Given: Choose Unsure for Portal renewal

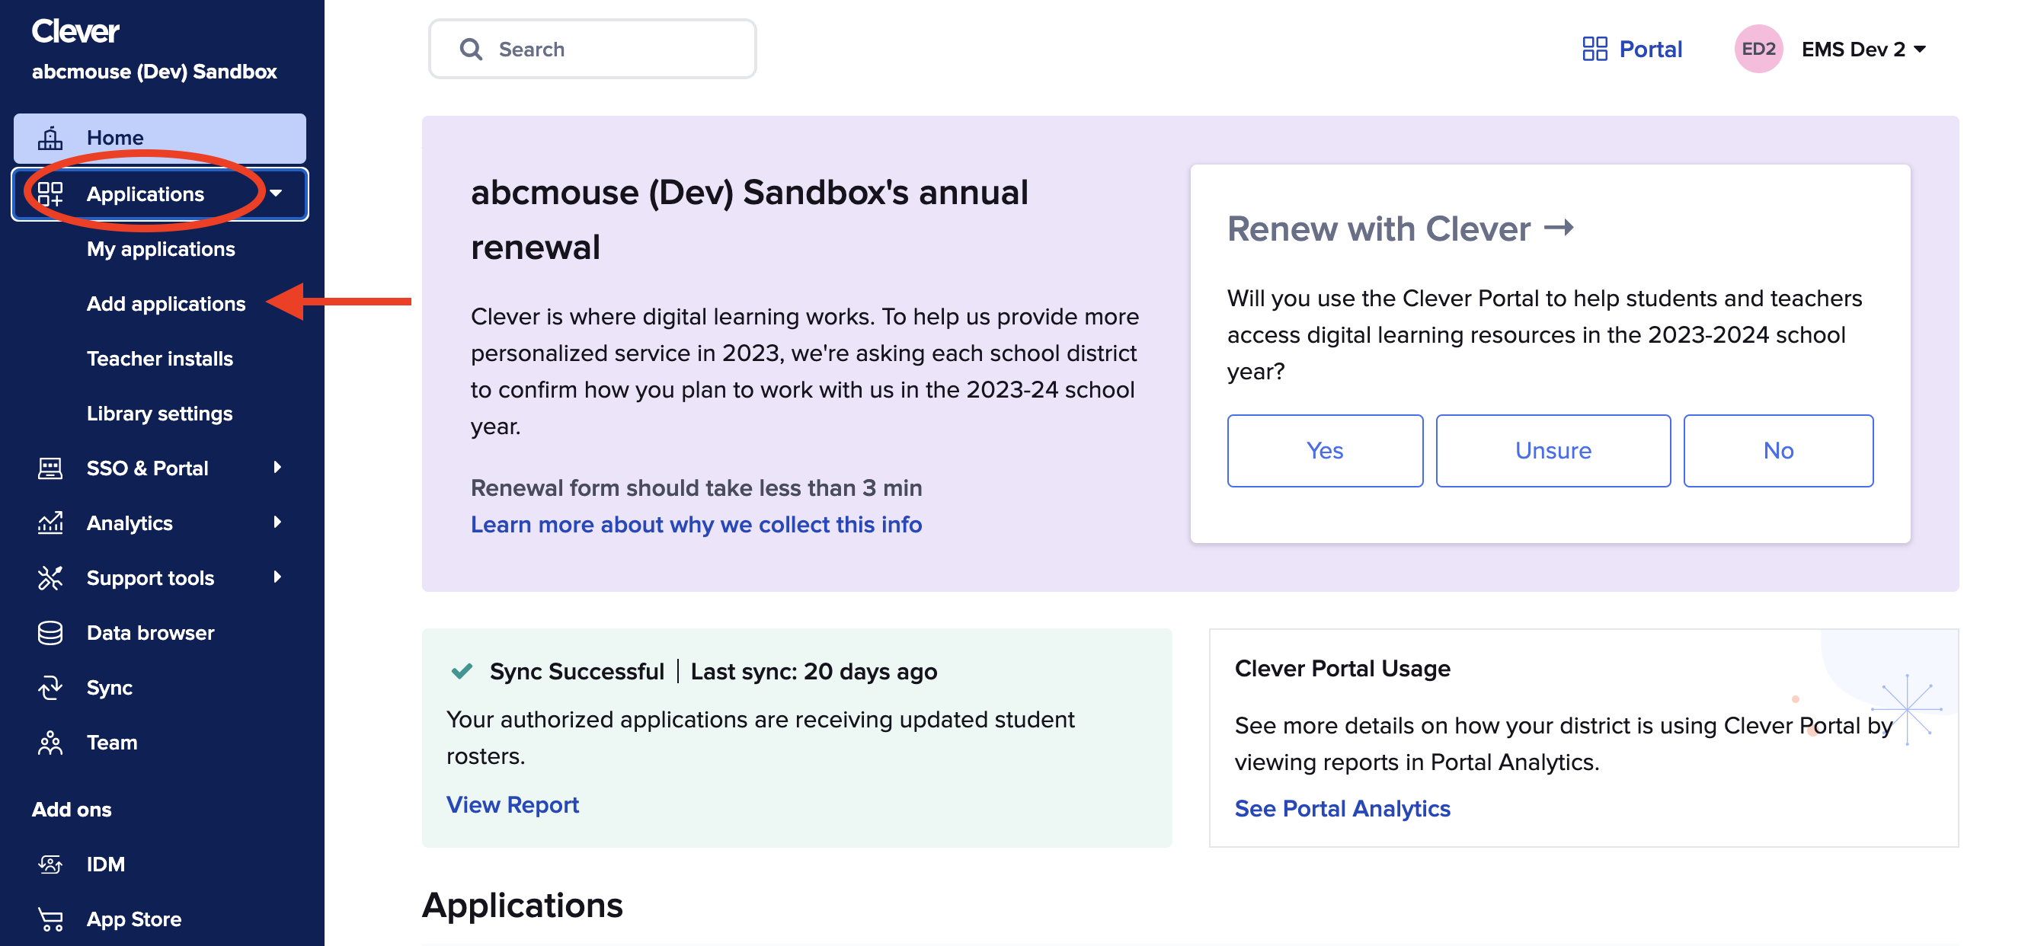Looking at the screenshot, I should (x=1553, y=451).
